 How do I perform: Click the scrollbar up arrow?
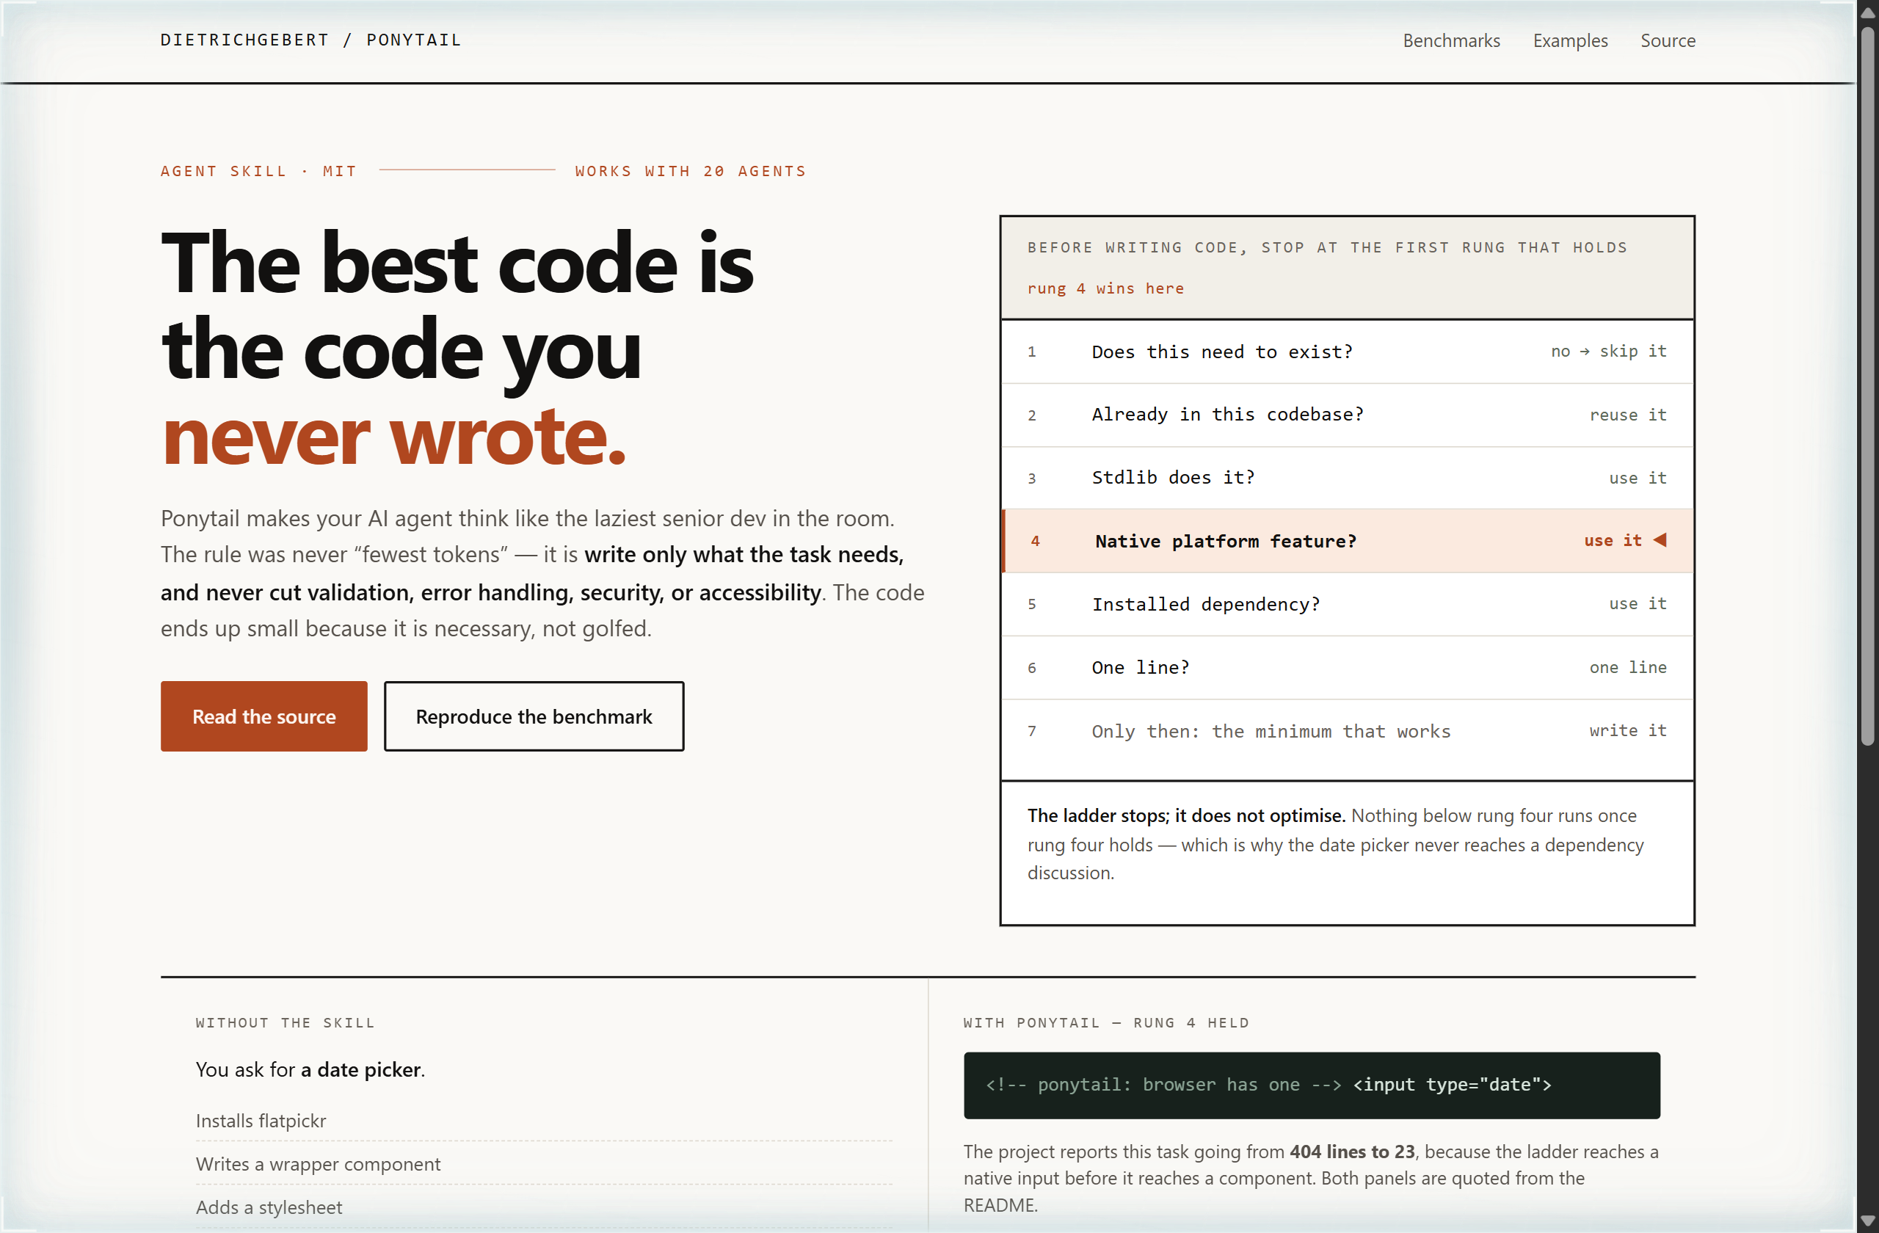[1867, 12]
